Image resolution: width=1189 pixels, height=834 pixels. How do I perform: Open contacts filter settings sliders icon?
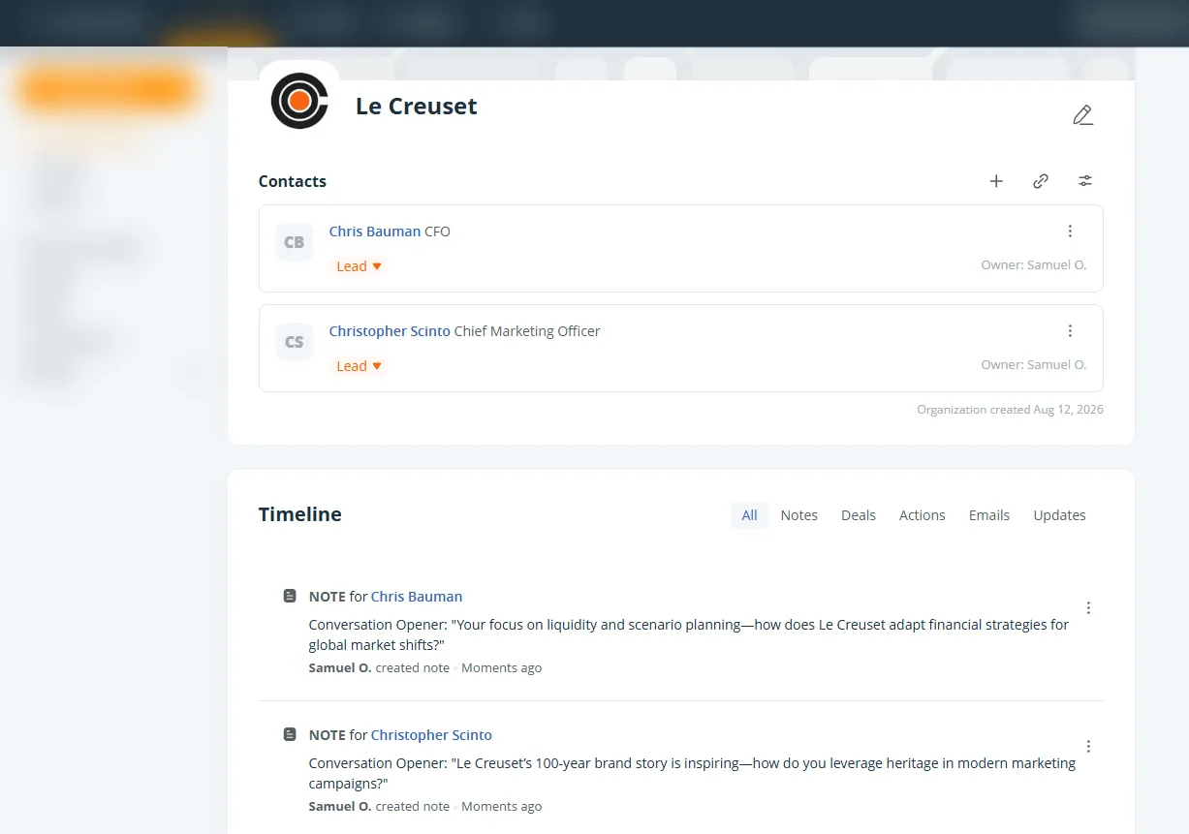pos(1085,181)
